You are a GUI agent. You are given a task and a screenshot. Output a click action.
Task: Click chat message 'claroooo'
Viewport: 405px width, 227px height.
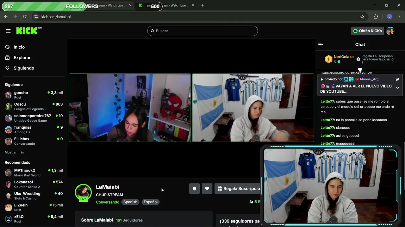pyautogui.click(x=335, y=128)
